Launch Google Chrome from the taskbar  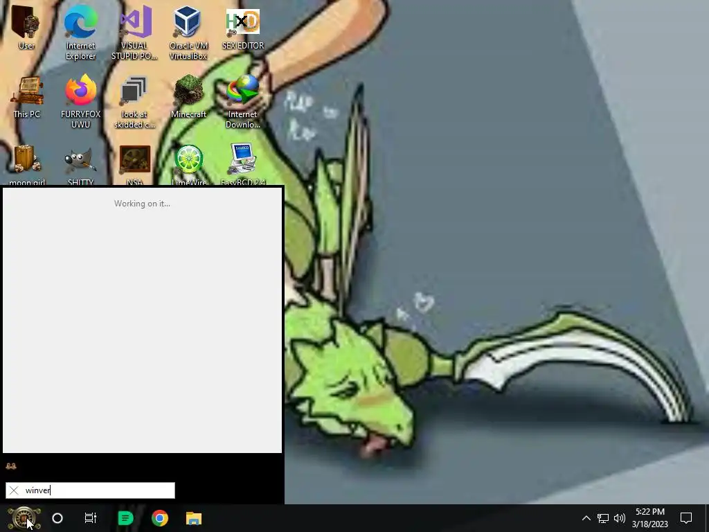[160, 518]
